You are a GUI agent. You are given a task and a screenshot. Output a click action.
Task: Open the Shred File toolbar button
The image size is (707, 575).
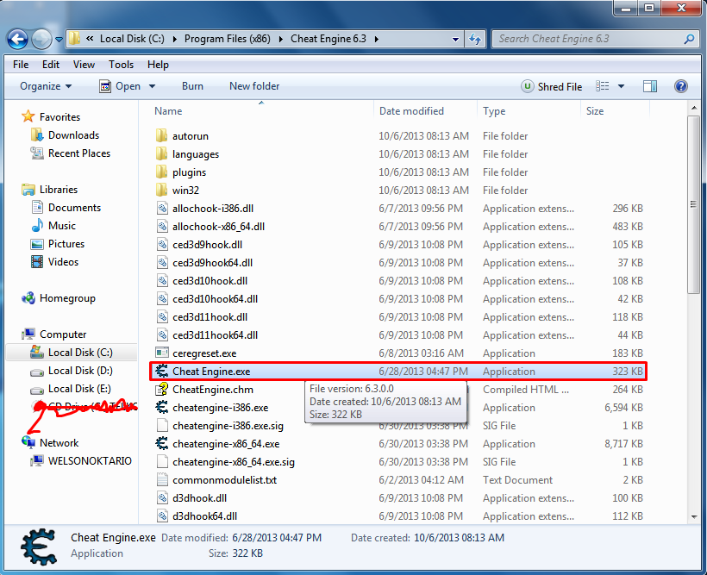point(552,86)
